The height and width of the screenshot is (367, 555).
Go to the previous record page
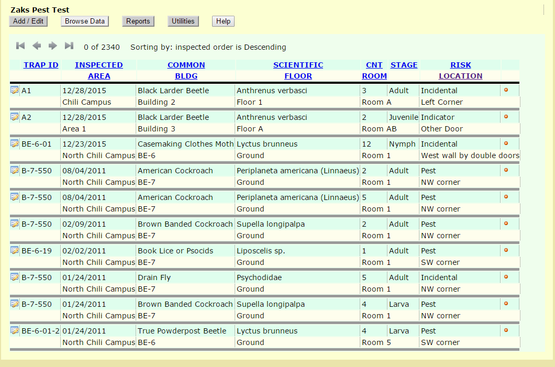click(x=37, y=46)
